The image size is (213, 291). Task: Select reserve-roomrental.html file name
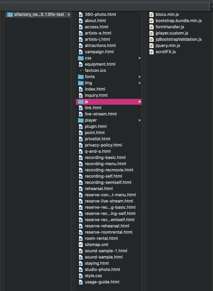tap(108, 232)
